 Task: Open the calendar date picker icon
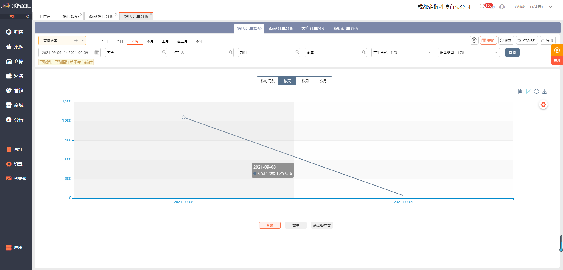point(96,52)
